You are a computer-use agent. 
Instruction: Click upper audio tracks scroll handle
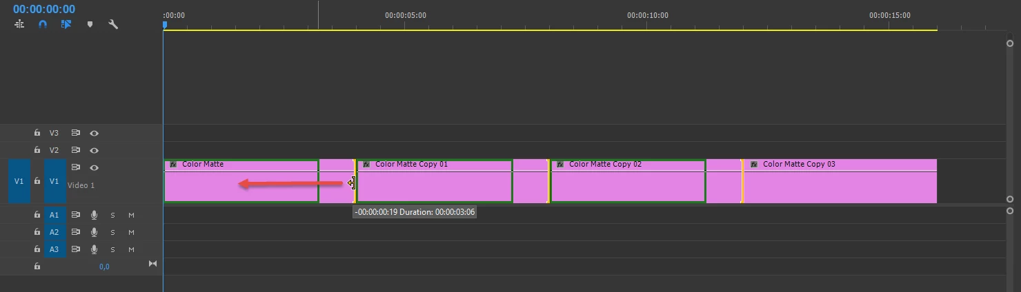(x=1010, y=211)
